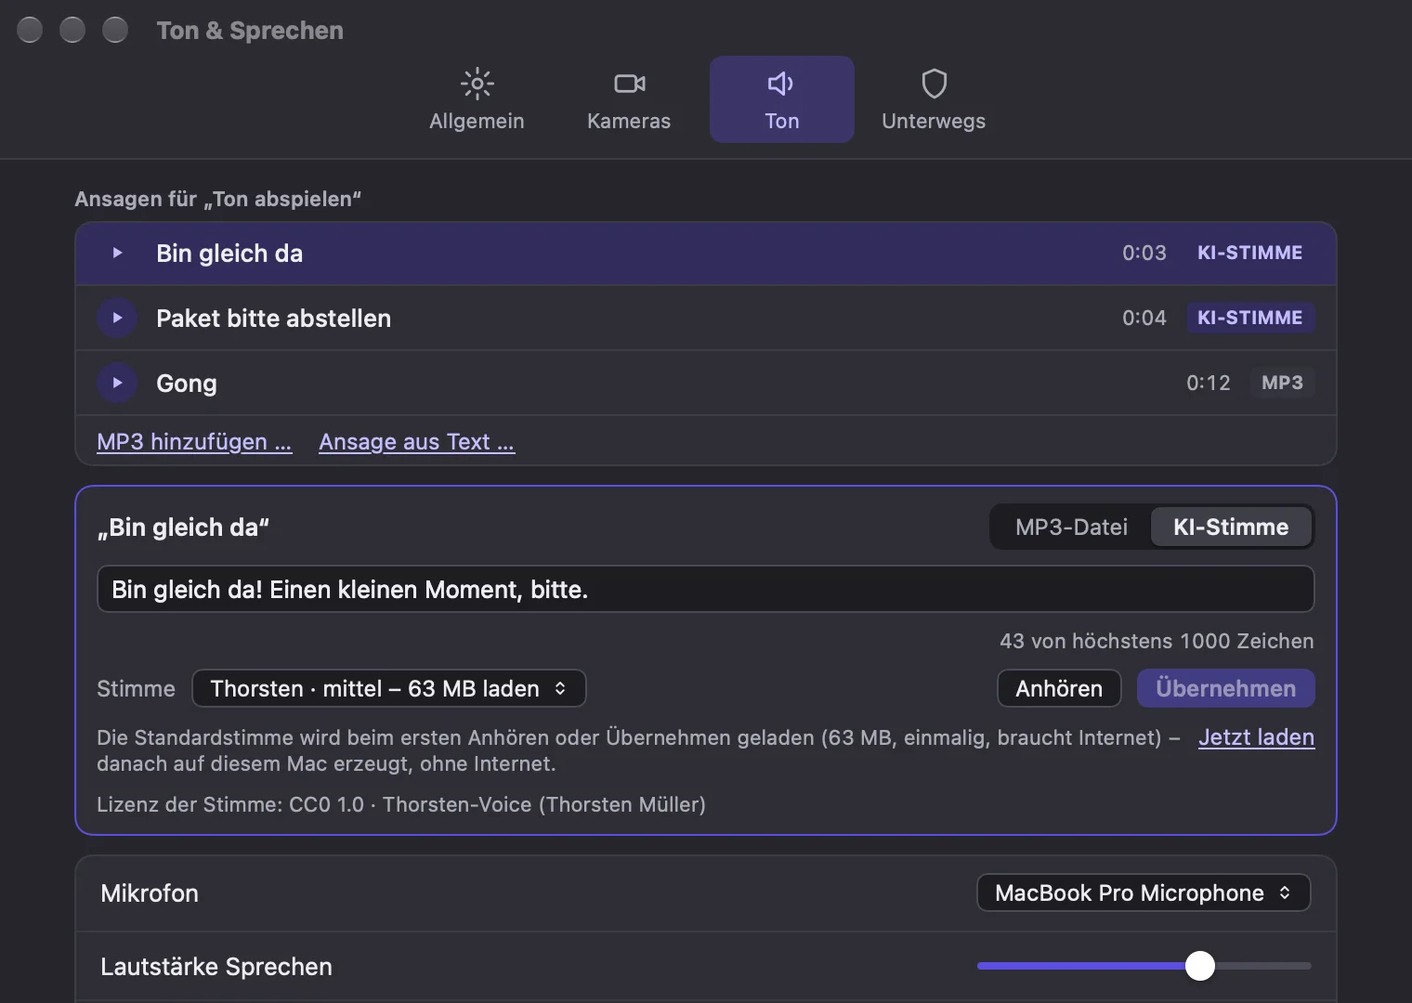The height and width of the screenshot is (1003, 1412).
Task: Click "43 von höchstens 1000 Zeichen" counter
Action: (x=1157, y=641)
